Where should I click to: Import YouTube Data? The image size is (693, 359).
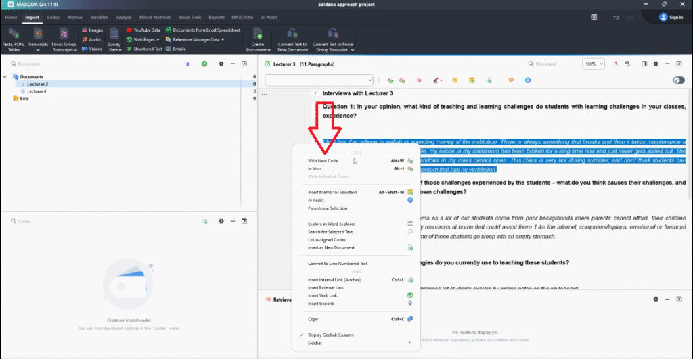[x=143, y=30]
